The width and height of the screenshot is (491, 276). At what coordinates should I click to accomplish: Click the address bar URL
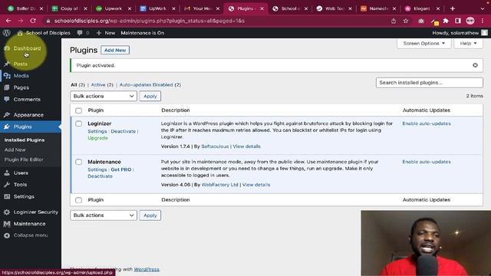coord(150,21)
